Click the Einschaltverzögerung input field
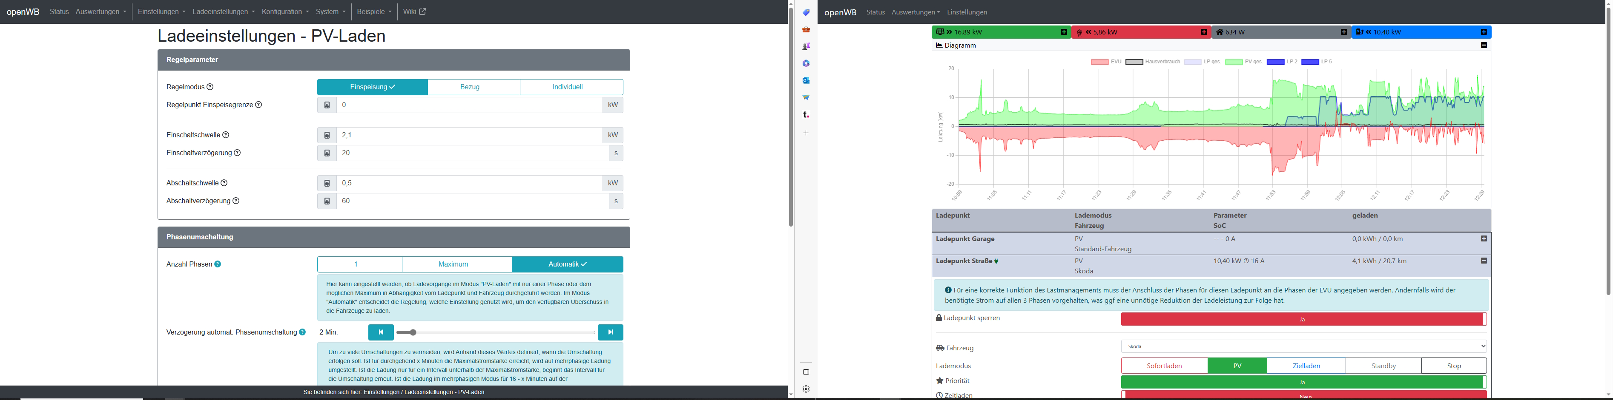The width and height of the screenshot is (1613, 400). tap(473, 153)
